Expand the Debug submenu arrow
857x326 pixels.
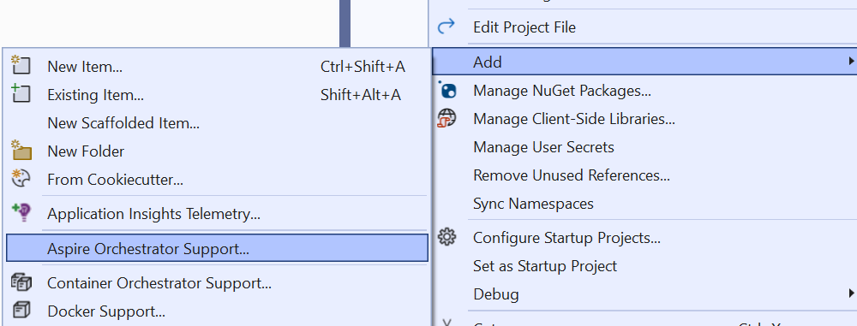851,293
